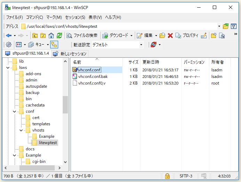Click the open directory icon beside address
This screenshot has height=182, width=241.
click(x=226, y=26)
